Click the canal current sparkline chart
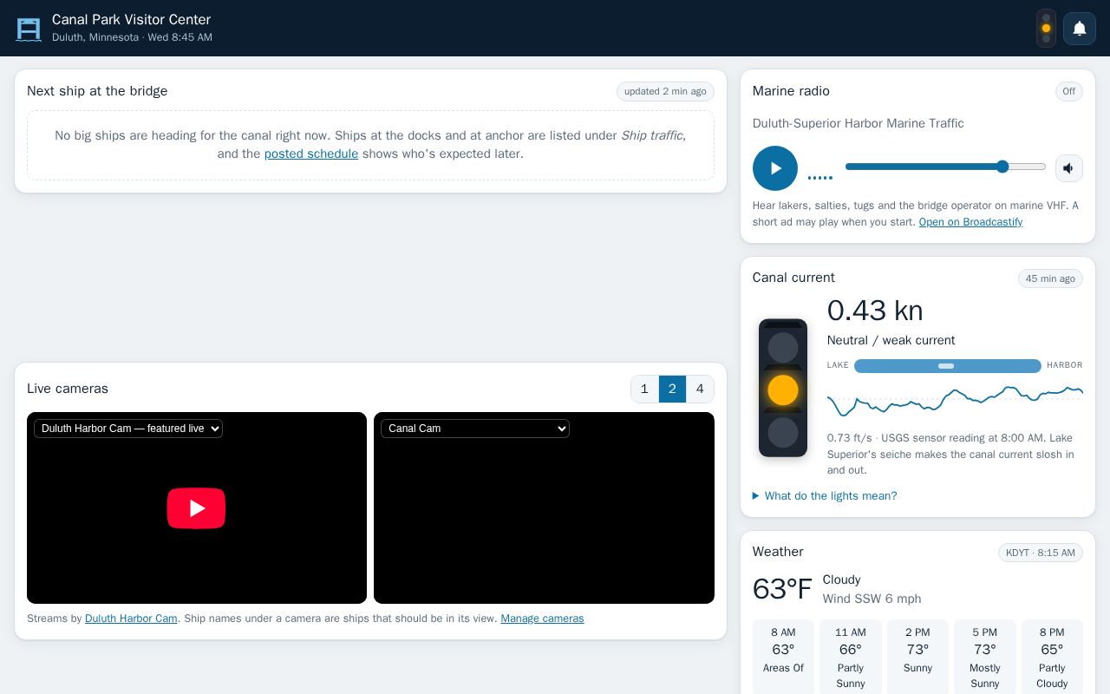 pyautogui.click(x=955, y=400)
